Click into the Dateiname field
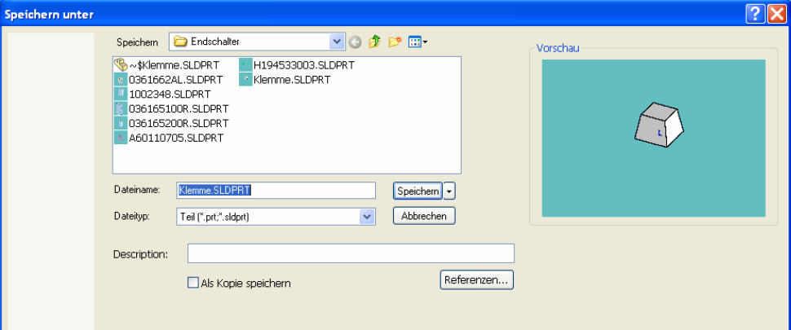 point(276,191)
